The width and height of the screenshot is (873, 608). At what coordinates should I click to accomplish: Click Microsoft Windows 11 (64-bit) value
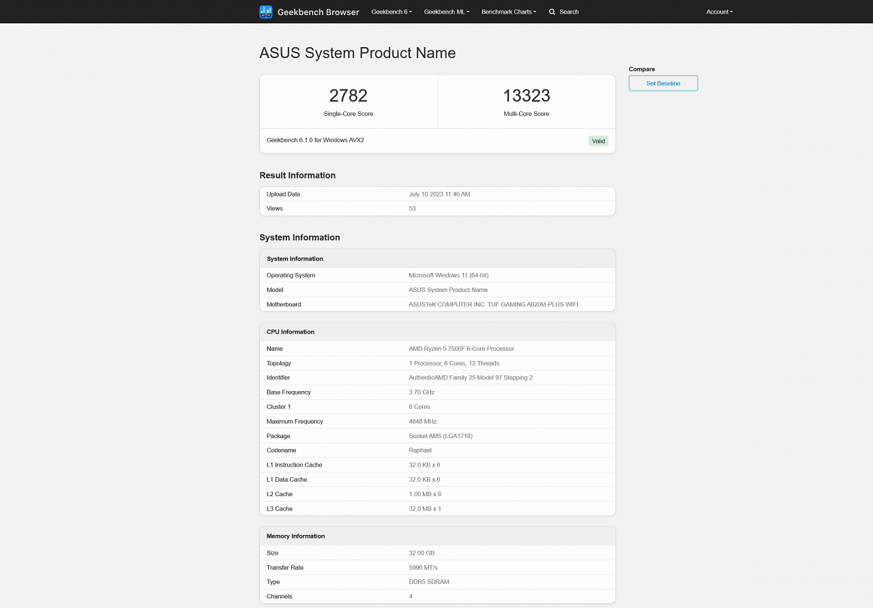[x=449, y=276]
